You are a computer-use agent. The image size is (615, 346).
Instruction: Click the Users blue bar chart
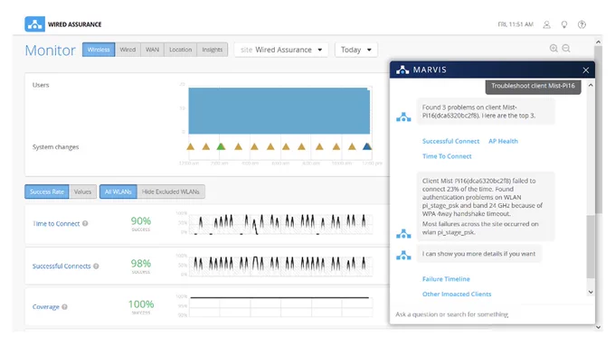(279, 111)
